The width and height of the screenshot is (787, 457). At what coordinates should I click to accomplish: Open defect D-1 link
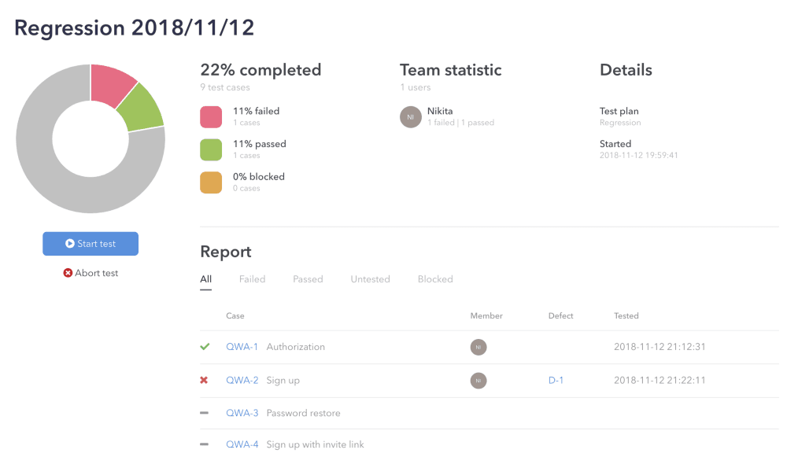click(x=556, y=380)
